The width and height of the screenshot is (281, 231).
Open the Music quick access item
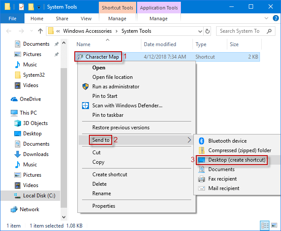point(30,65)
